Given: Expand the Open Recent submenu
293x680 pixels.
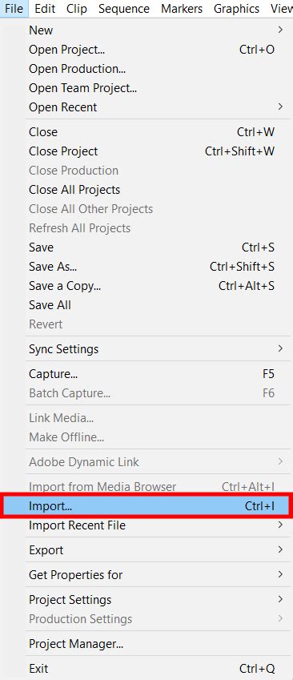Looking at the screenshot, I should (155, 107).
